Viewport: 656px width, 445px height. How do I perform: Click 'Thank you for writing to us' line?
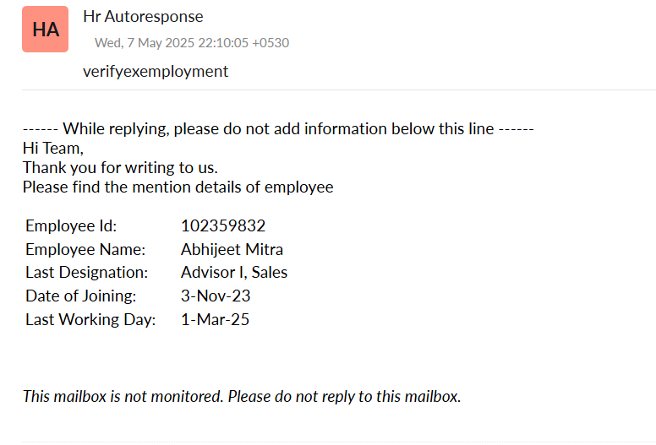click(120, 167)
